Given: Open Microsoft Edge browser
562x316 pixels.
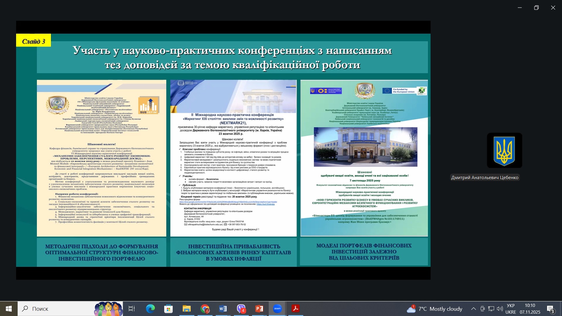Looking at the screenshot, I should coord(150,309).
